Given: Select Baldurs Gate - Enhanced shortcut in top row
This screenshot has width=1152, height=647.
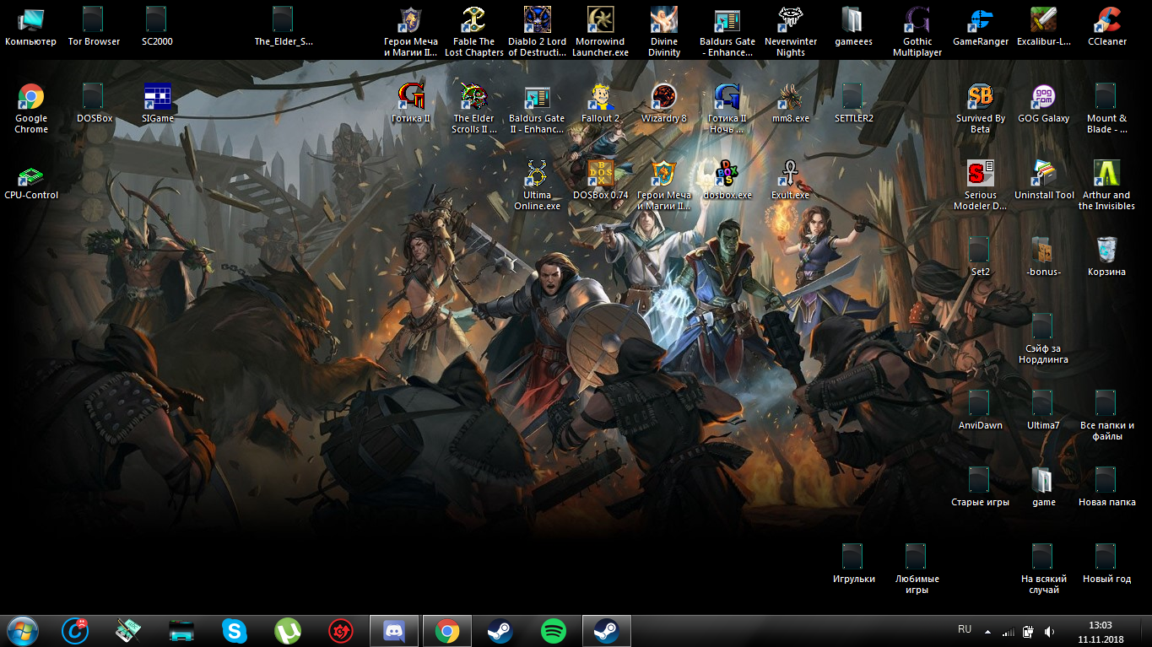Looking at the screenshot, I should [727, 32].
